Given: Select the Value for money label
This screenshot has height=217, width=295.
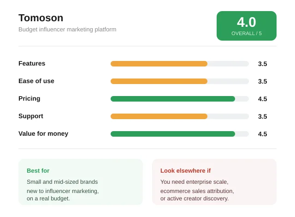Looking at the screenshot, I should pyautogui.click(x=43, y=133).
